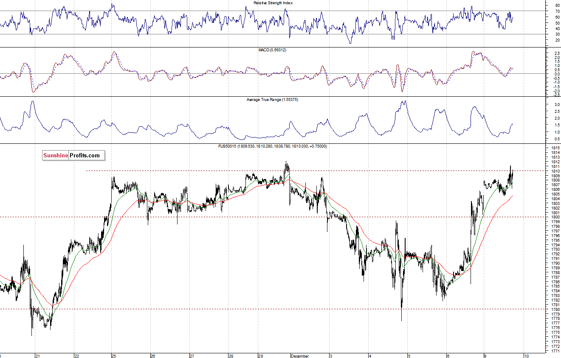Select date label 27 on the time axis
Image resolution: width=561 pixels, height=358 pixels.
tap(192, 356)
